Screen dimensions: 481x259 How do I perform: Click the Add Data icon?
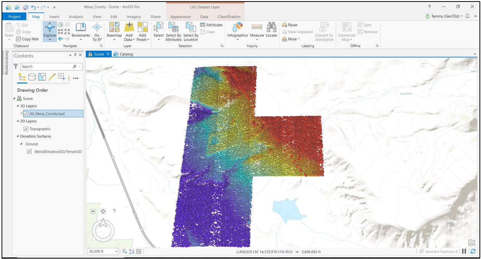click(129, 27)
